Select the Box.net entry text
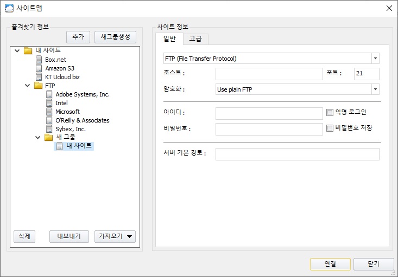 tap(55, 60)
